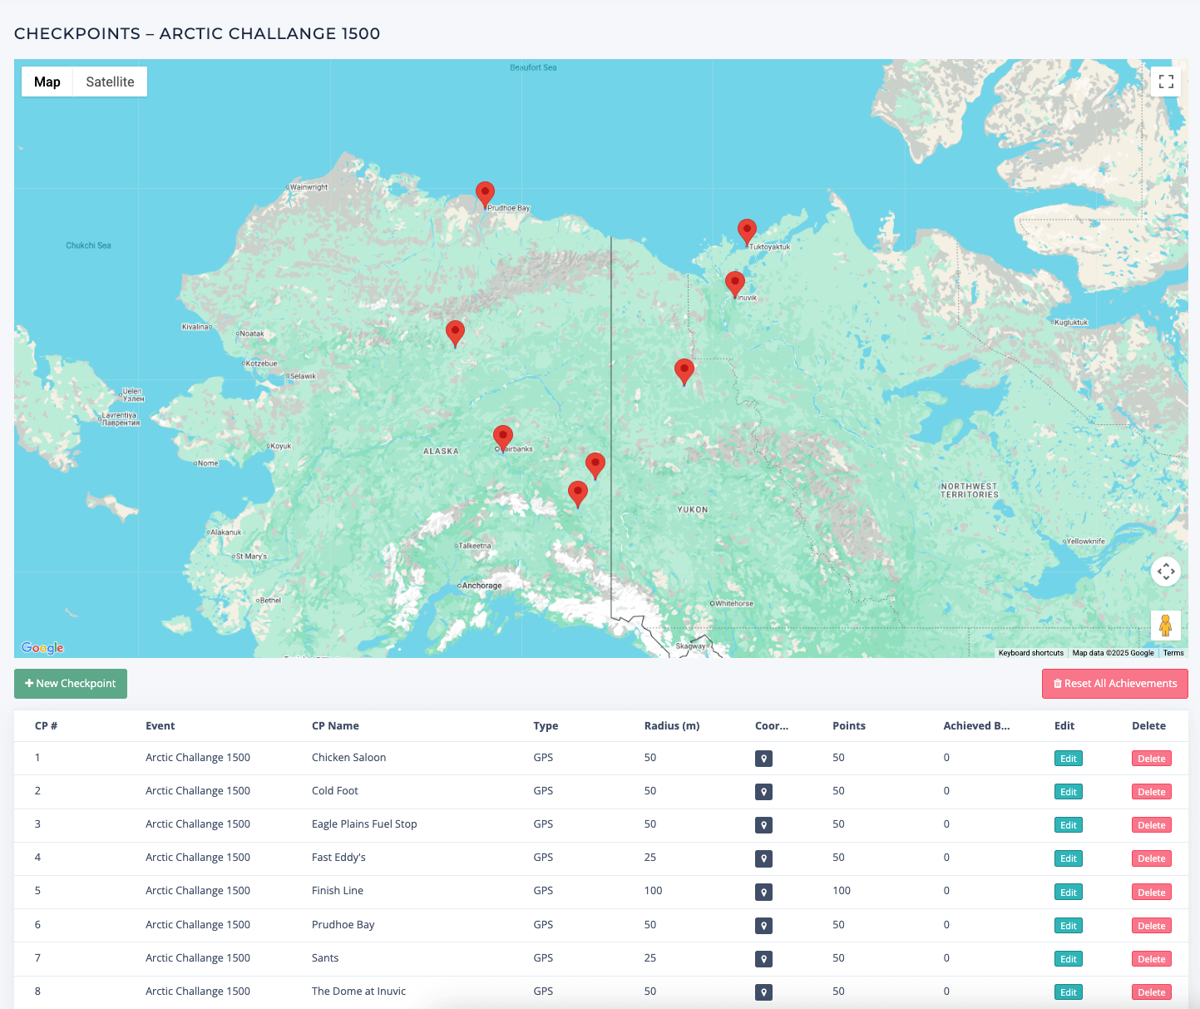Viewport: 1200px width, 1009px height.
Task: Edit the Cold Foot checkpoint
Action: (1069, 792)
